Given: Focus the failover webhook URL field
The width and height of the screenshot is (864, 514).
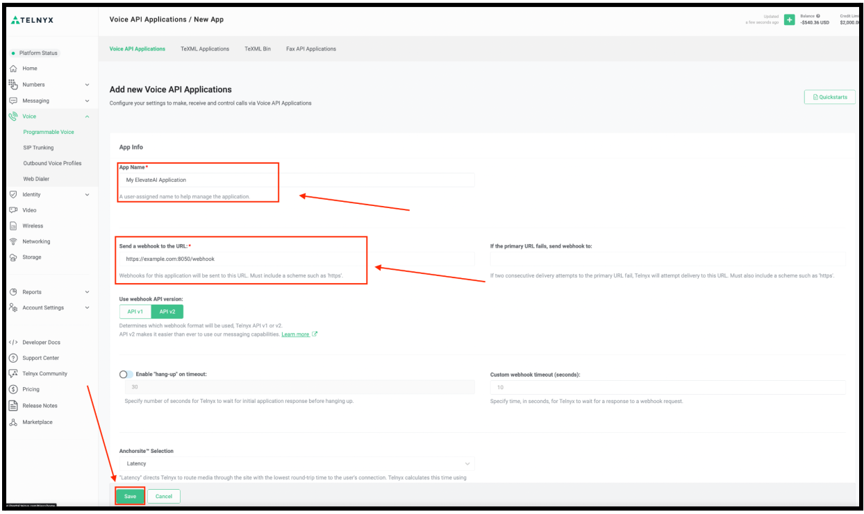Looking at the screenshot, I should [667, 259].
